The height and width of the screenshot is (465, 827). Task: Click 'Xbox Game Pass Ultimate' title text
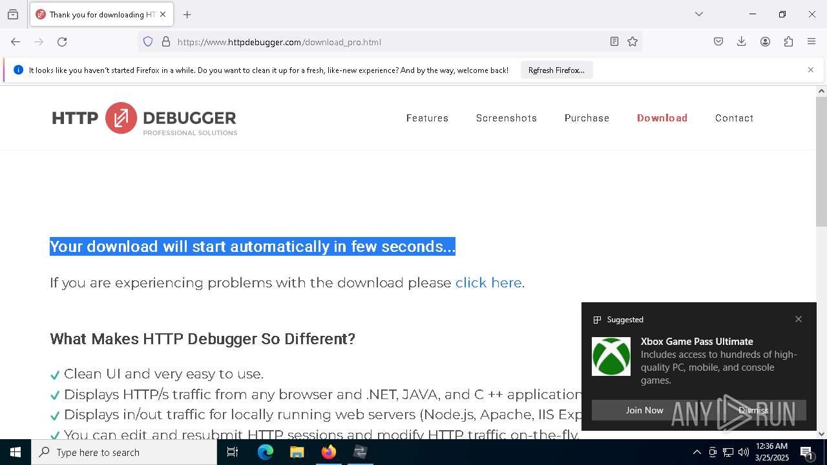tap(697, 342)
